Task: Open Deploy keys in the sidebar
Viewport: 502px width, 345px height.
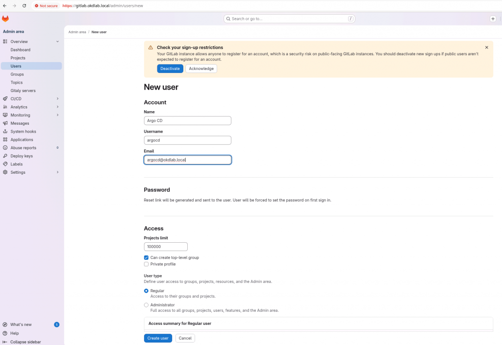Action: coord(22,156)
